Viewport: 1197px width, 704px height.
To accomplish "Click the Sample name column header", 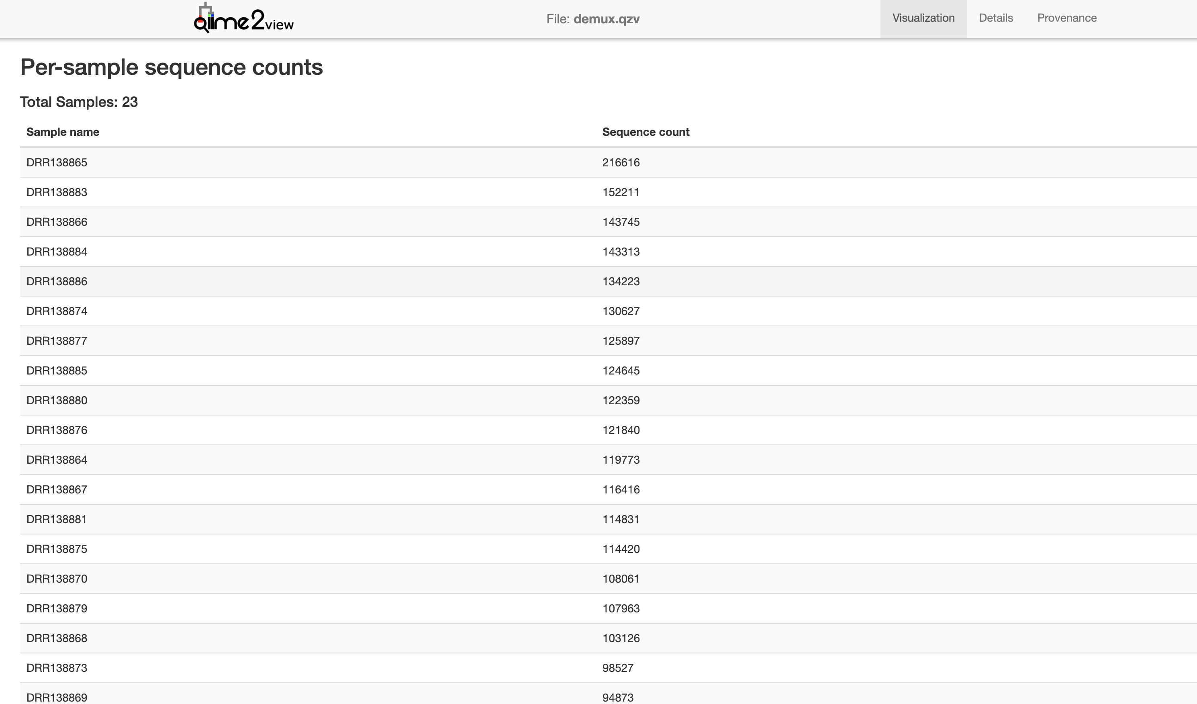I will (63, 132).
